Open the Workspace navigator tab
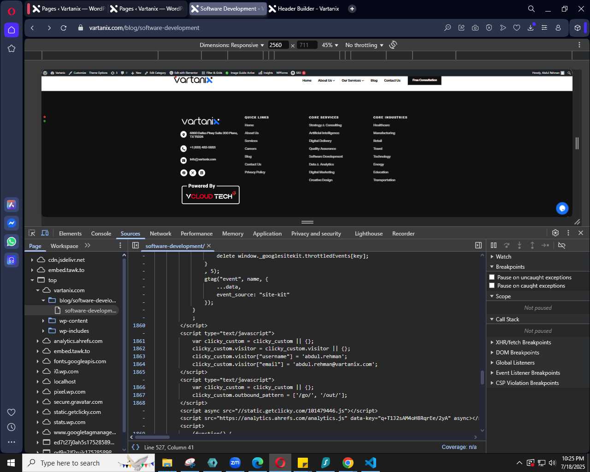The image size is (590, 472). (x=65, y=246)
